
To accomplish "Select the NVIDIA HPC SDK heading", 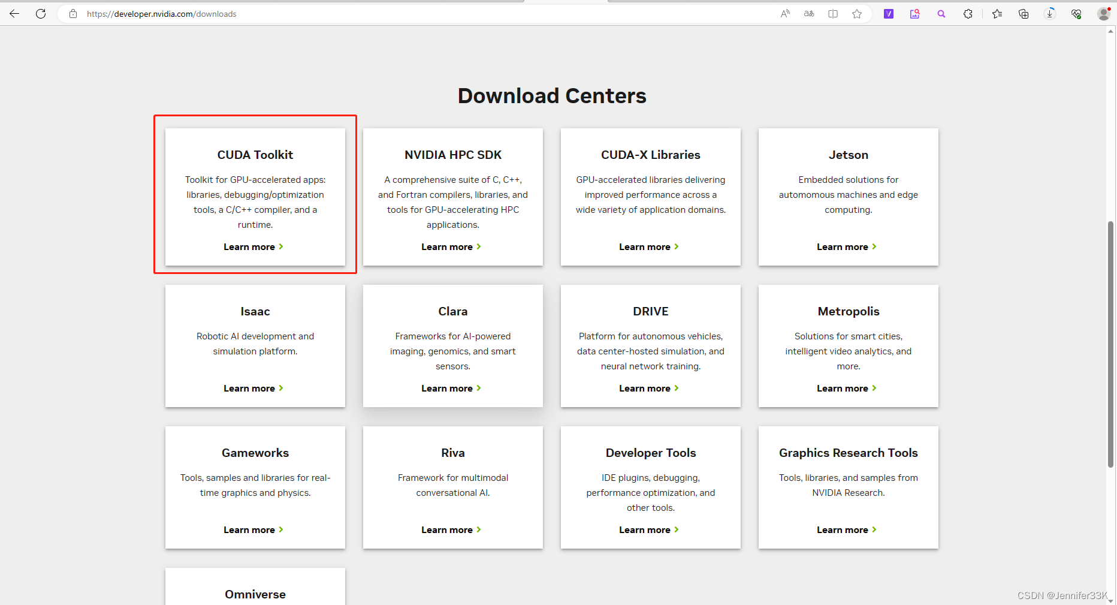I will point(453,155).
